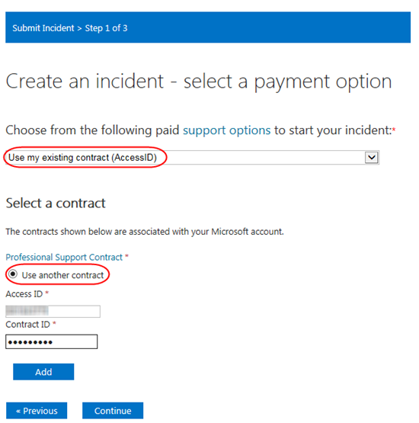
Task: Click the blue header banner bar
Action: [x=208, y=27]
